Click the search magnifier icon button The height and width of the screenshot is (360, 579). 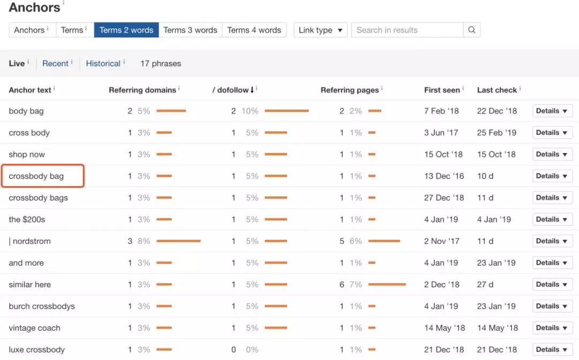click(x=472, y=30)
